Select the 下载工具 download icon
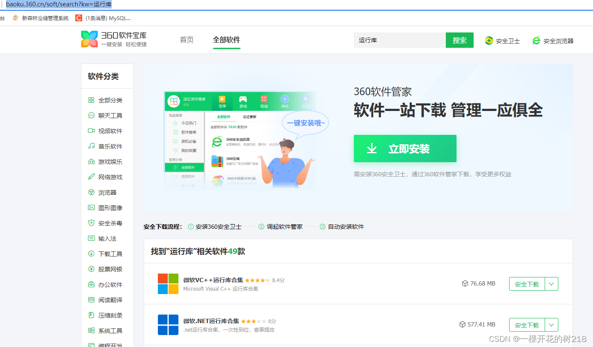593x347 pixels. (x=91, y=254)
